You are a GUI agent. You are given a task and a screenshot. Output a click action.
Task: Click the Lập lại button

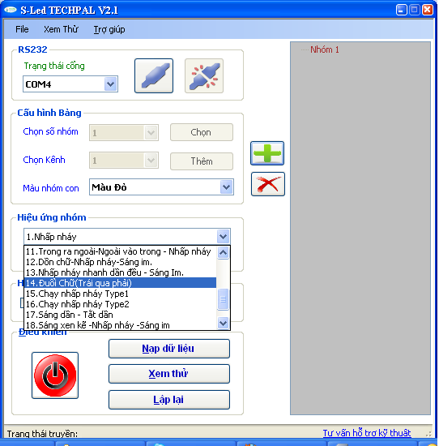coord(169,400)
